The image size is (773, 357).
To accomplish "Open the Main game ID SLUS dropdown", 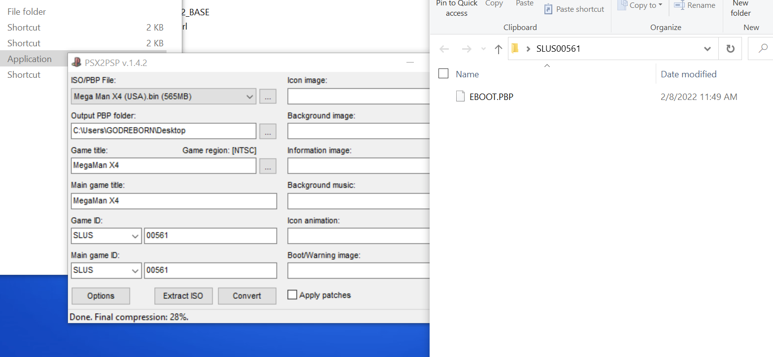I will pos(135,270).
